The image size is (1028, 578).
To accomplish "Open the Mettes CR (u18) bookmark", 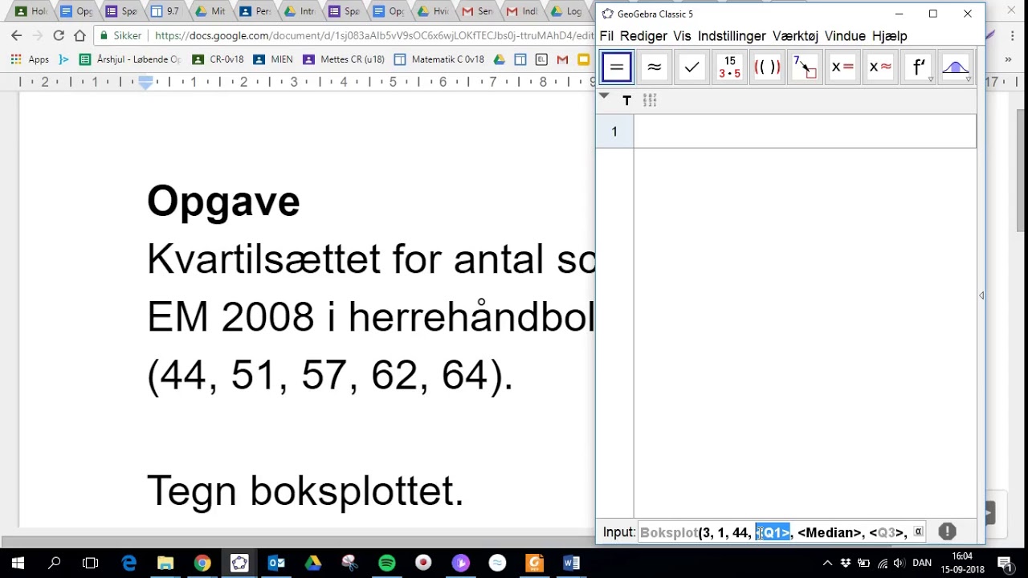I will tap(344, 59).
